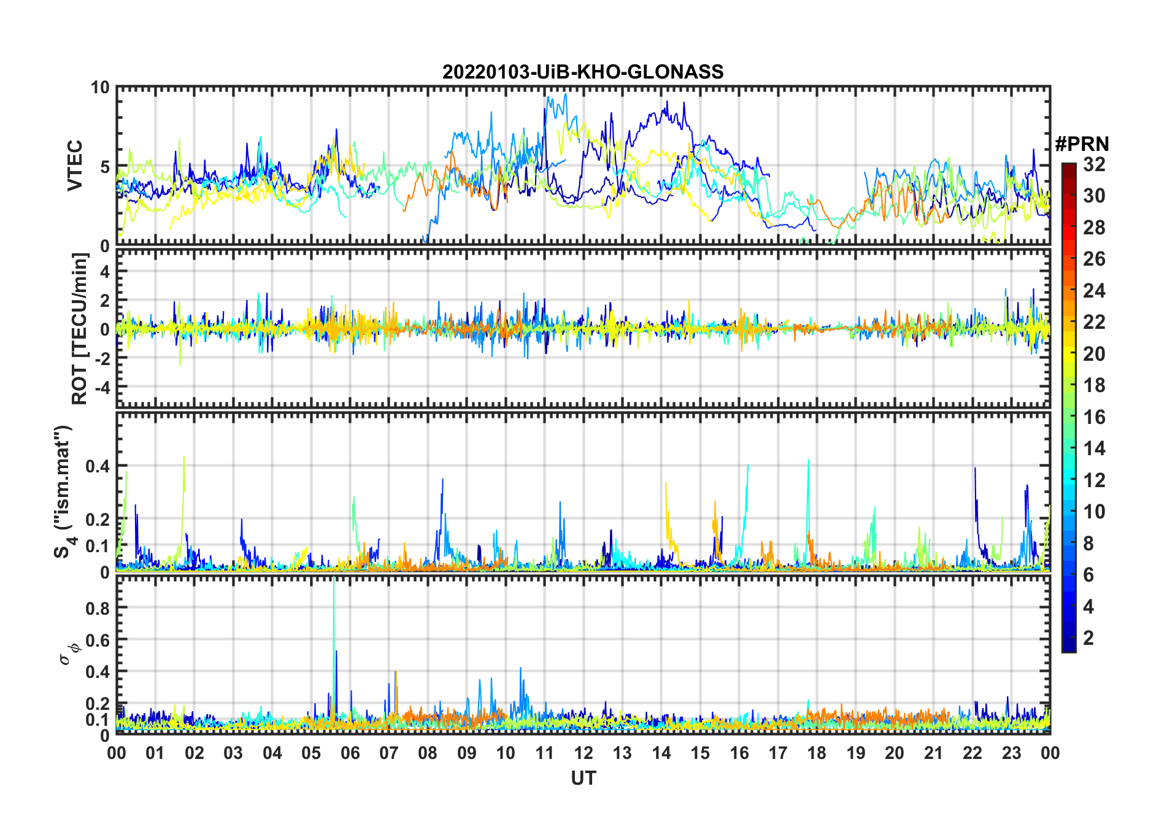Click colorbar tick label 26

(x=1094, y=259)
